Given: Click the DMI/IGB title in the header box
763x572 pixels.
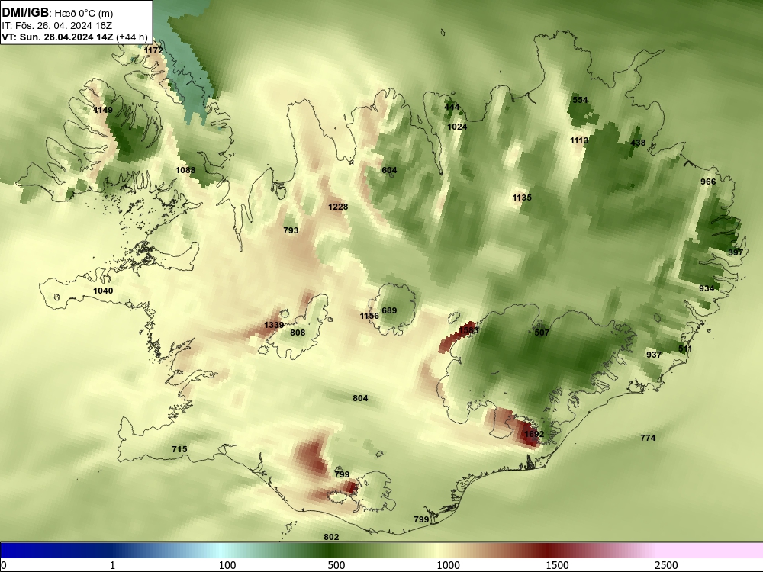Looking at the screenshot, I should (25, 13).
